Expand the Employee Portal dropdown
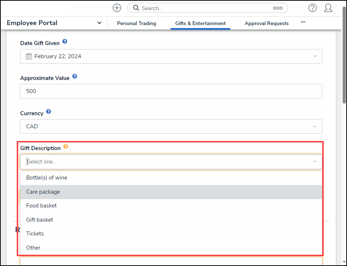The width and height of the screenshot is (347, 266). pyautogui.click(x=99, y=23)
